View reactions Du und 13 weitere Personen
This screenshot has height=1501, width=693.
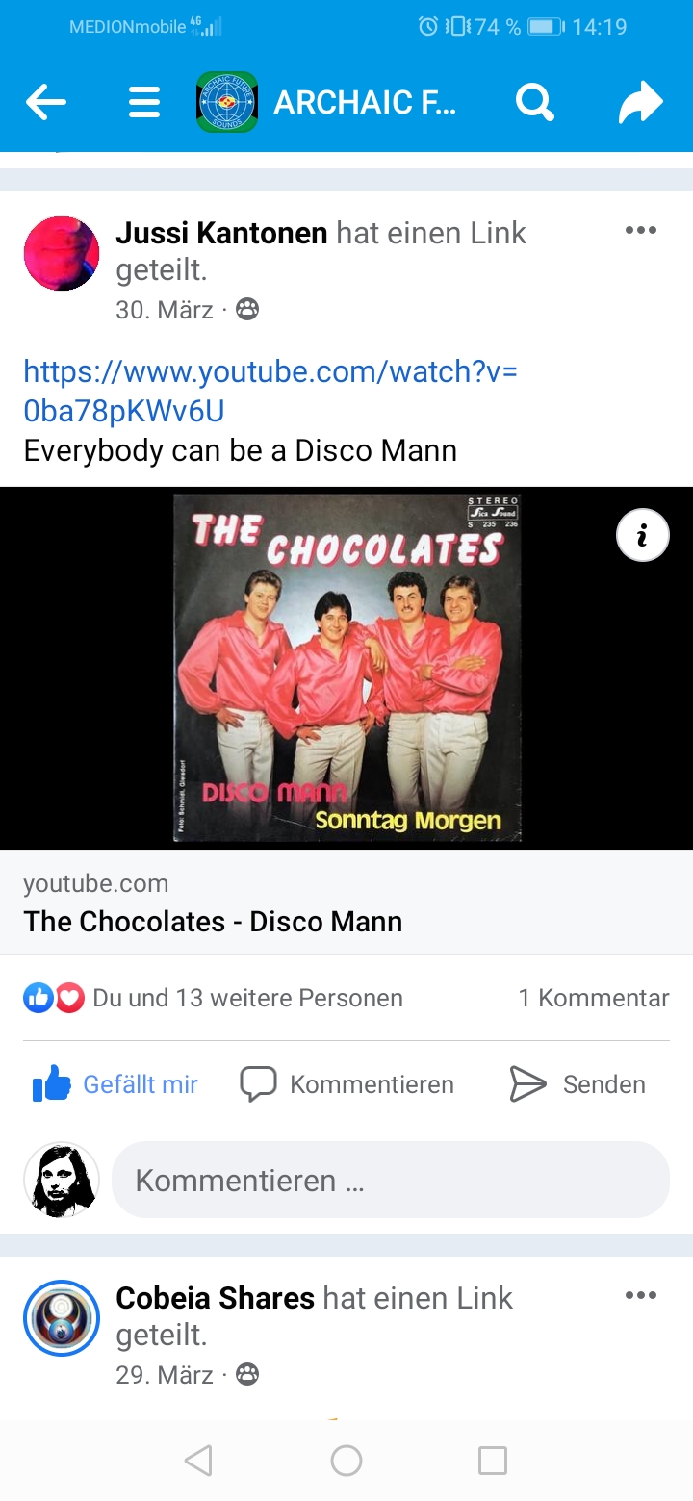[214, 998]
